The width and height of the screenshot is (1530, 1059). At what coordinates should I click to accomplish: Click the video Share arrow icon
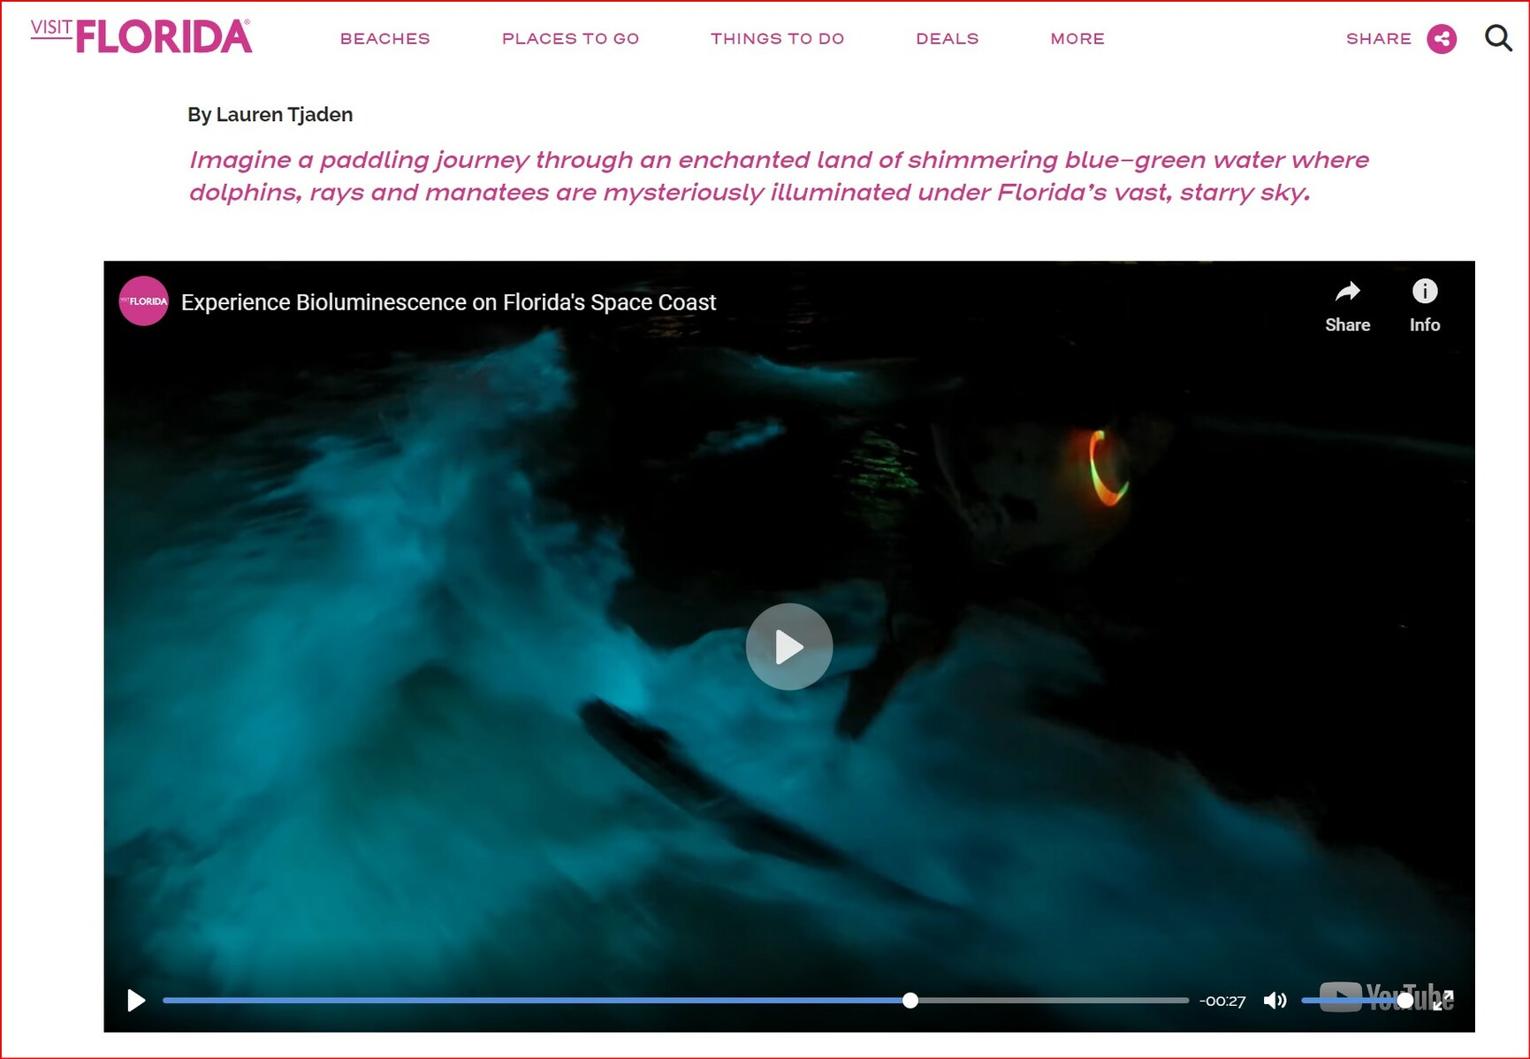click(x=1347, y=292)
